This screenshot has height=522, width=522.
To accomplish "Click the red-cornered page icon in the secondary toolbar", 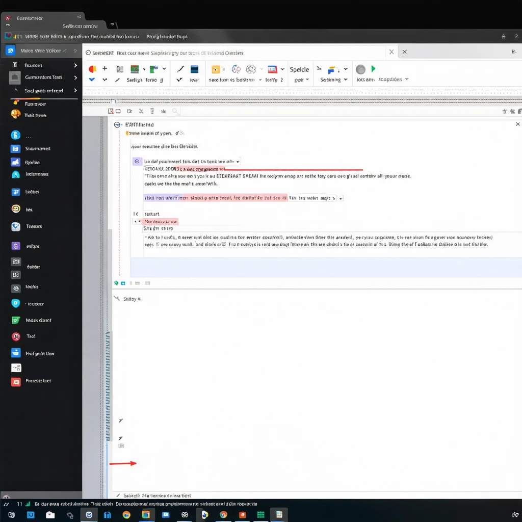I will point(111,111).
